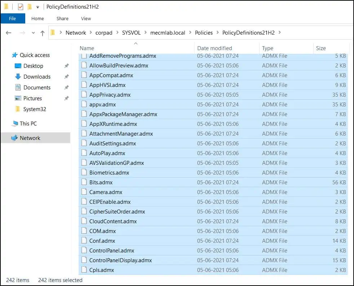Select Quick access in navigation pane

coord(35,55)
